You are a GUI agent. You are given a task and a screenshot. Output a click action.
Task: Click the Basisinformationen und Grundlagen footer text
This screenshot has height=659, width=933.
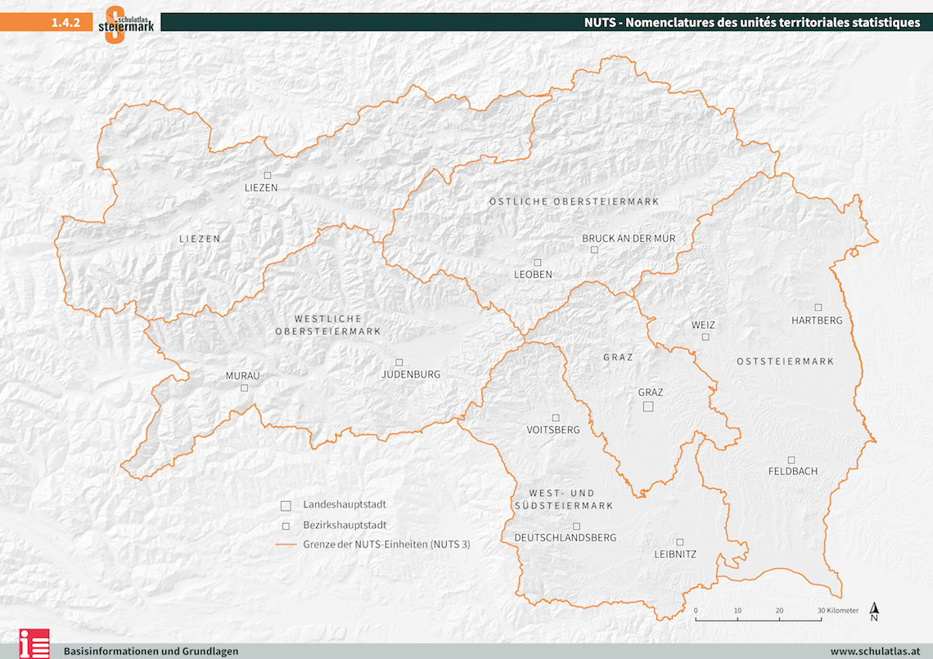[151, 651]
